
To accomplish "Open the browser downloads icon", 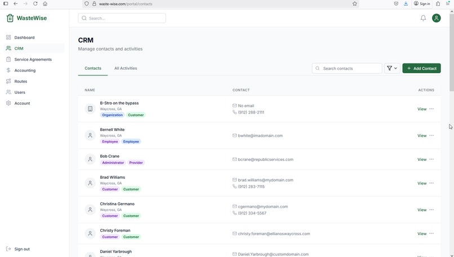I will 406,4.
